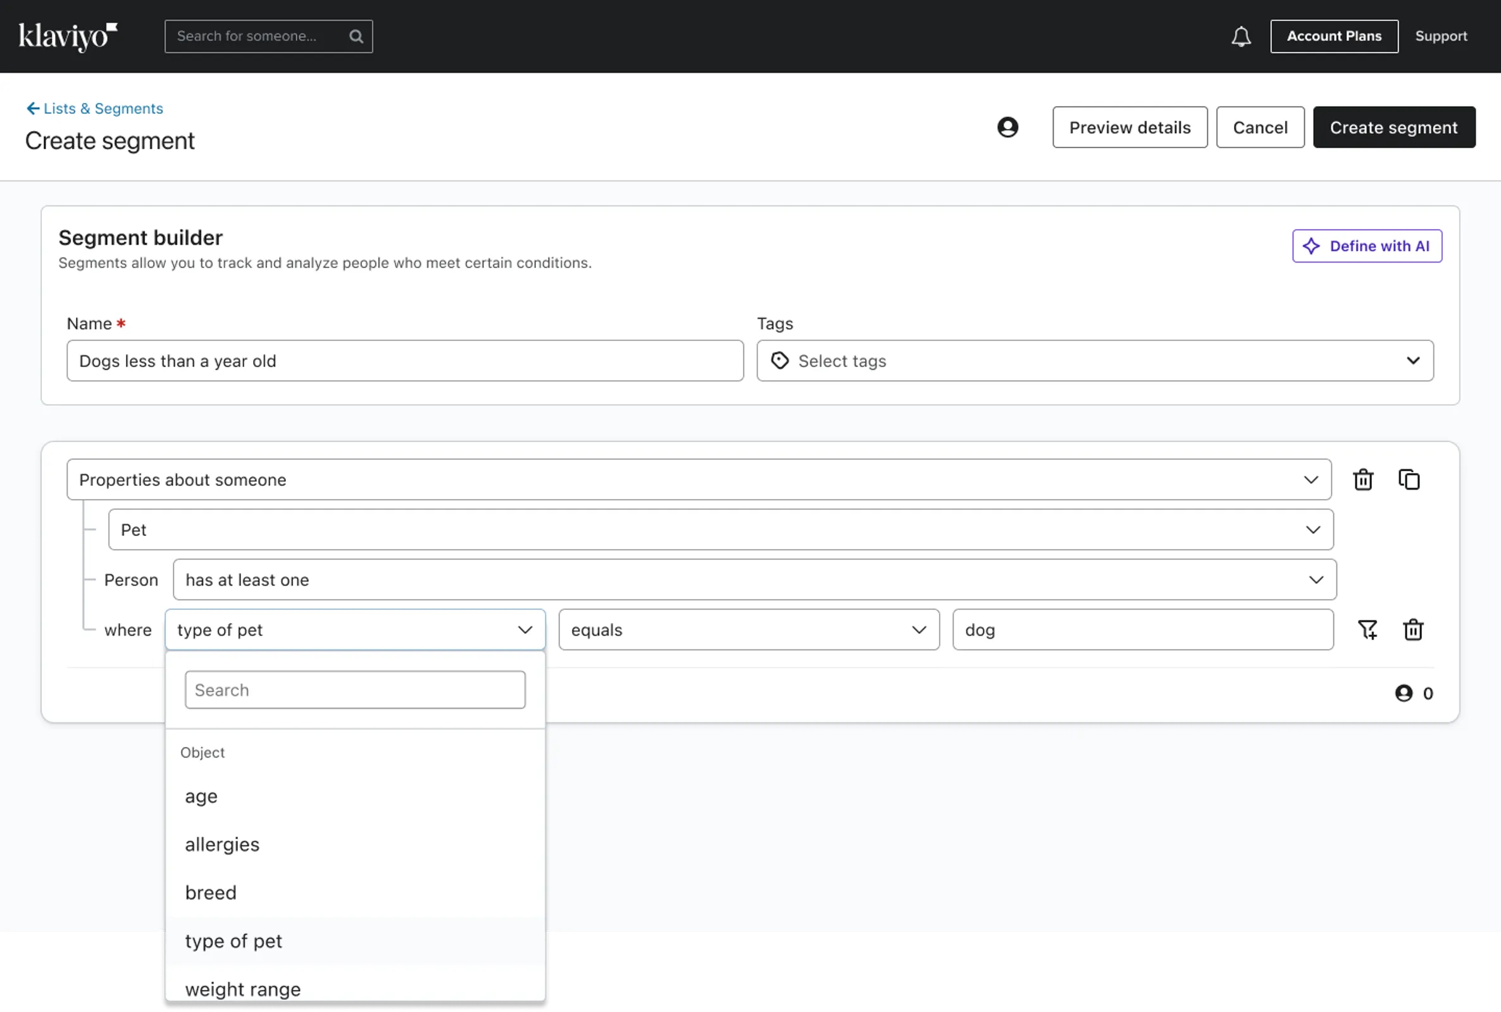
Task: Delete the type of pet filter row
Action: click(x=1412, y=629)
